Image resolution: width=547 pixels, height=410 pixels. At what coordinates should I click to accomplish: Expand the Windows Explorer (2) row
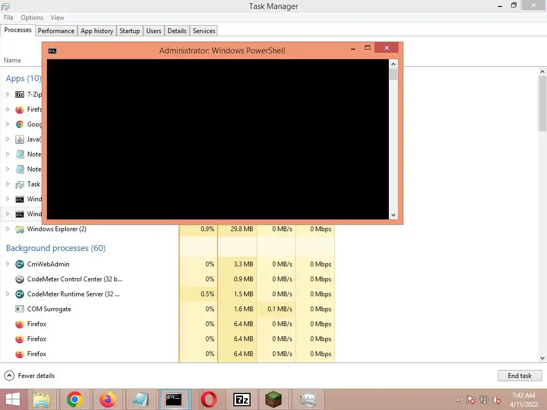(7, 228)
